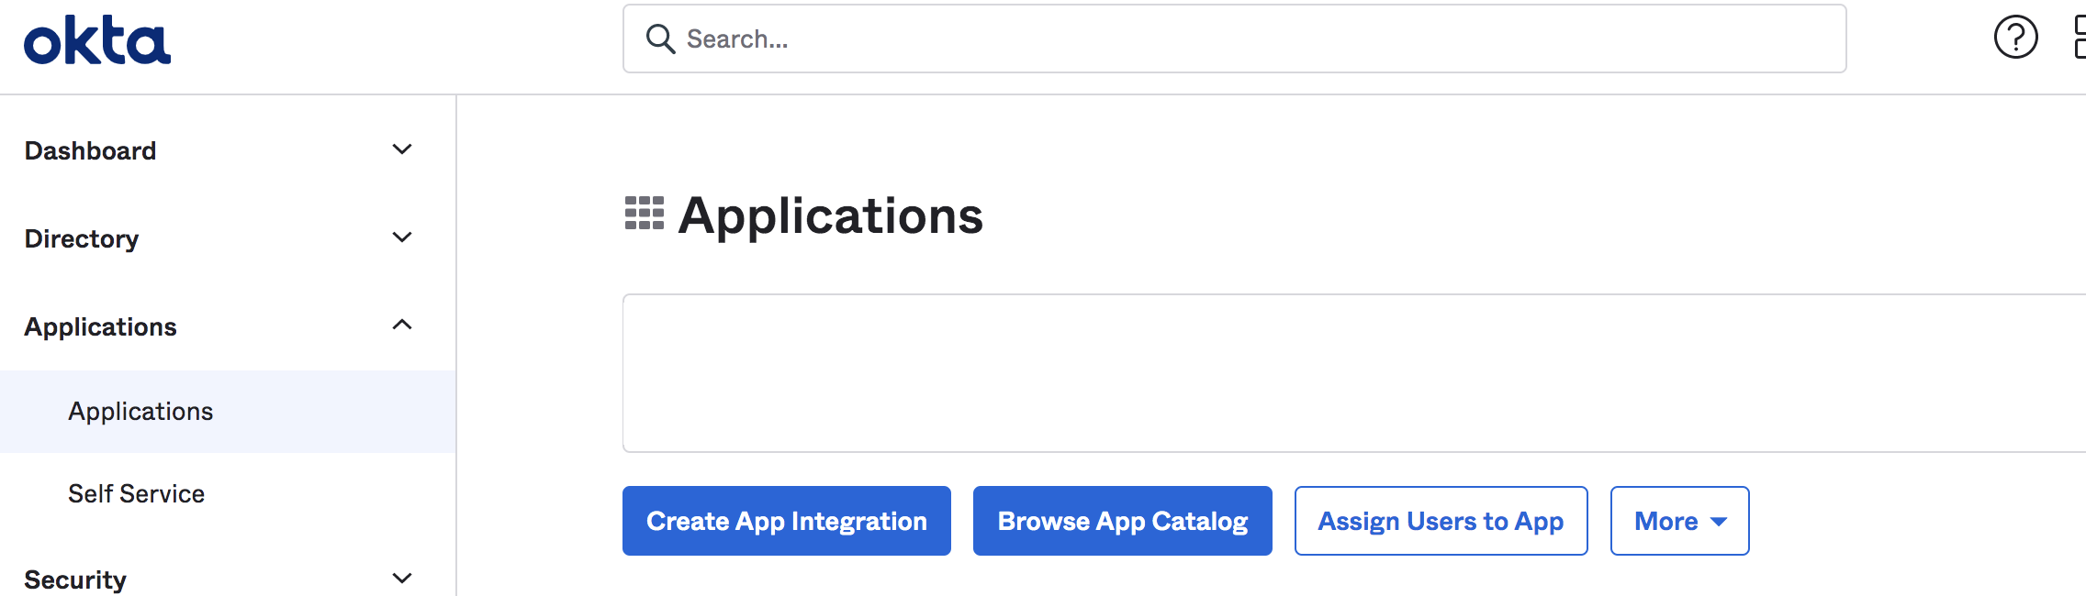Viewport: 2086px width, 596px height.
Task: Click Browse App Catalog
Action: (x=1121, y=521)
